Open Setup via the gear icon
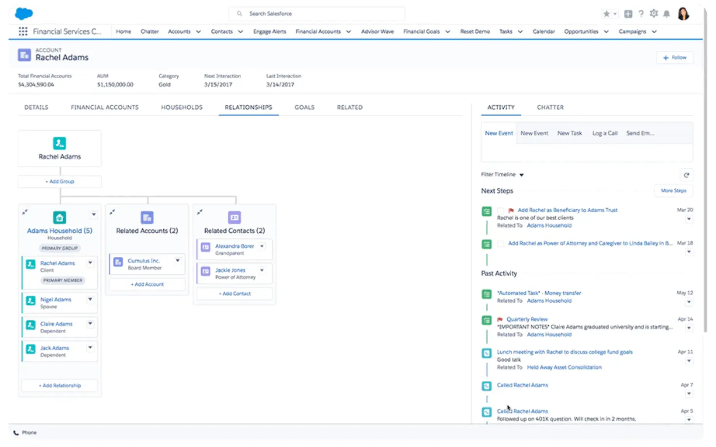716x447 pixels. (x=654, y=14)
